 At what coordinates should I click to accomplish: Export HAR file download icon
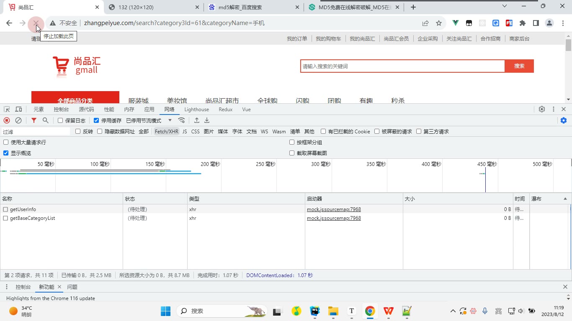207,120
